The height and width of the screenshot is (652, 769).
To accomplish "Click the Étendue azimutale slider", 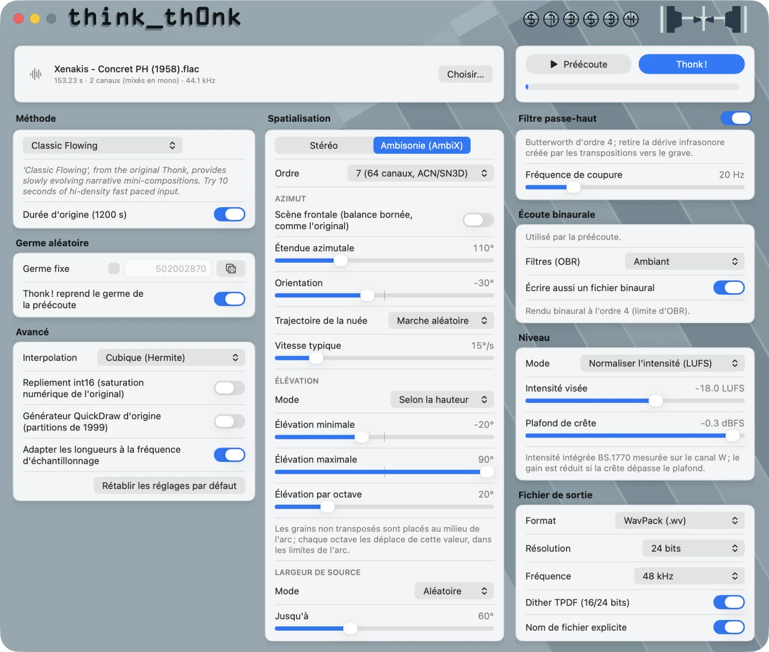I will [384, 261].
